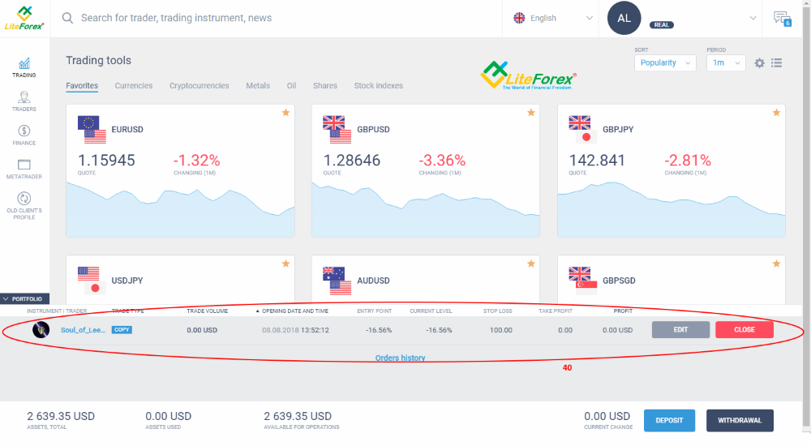
Task: Click the Edit button for copied trader
Action: pyautogui.click(x=680, y=329)
